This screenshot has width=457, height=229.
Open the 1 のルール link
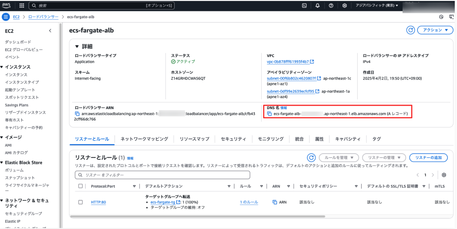click(x=249, y=202)
